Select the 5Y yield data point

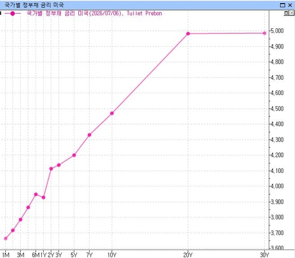click(74, 155)
